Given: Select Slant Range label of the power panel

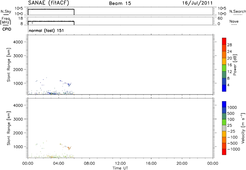Looking at the screenshot, I should coord(9,65).
